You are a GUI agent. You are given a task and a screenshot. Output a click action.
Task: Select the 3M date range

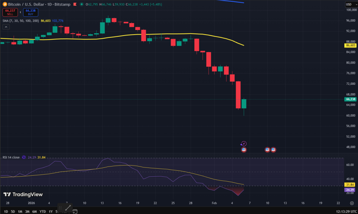point(27,212)
